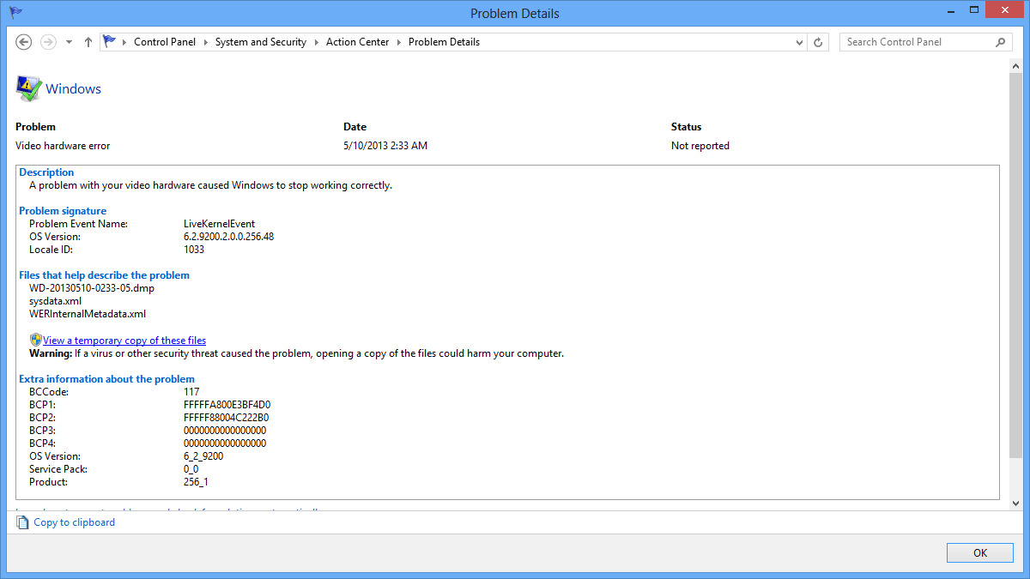This screenshot has width=1030, height=579.
Task: Click OS Version value 6.2.9200.2.0.0.256.48
Action: click(x=228, y=237)
